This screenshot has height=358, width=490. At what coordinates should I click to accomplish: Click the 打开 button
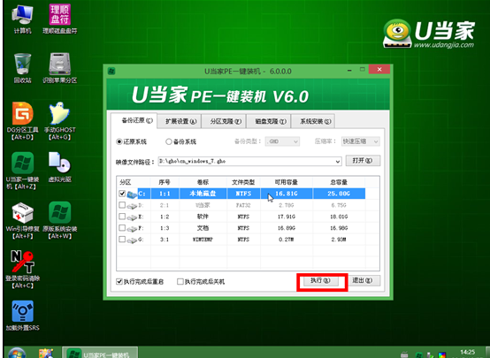[x=363, y=161]
